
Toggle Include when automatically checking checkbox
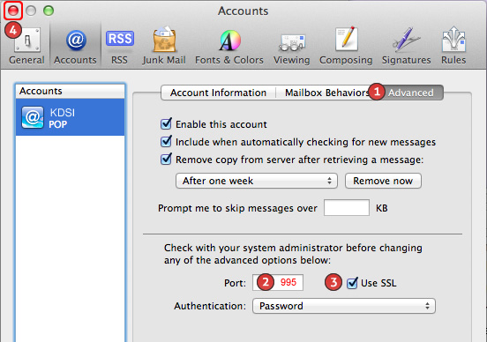(166, 142)
